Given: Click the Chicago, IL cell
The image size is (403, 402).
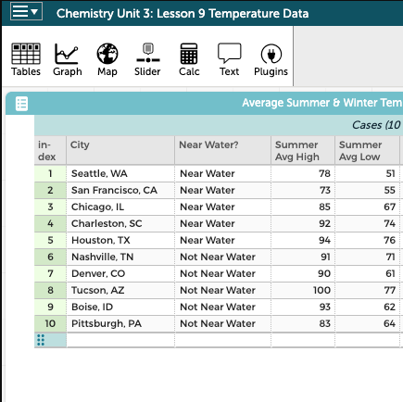Looking at the screenshot, I should click(120, 207).
